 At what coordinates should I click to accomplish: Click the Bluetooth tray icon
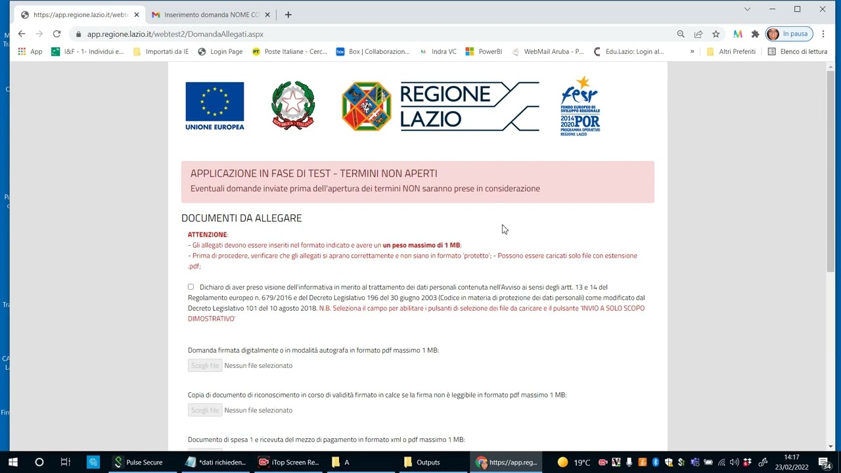(655, 462)
